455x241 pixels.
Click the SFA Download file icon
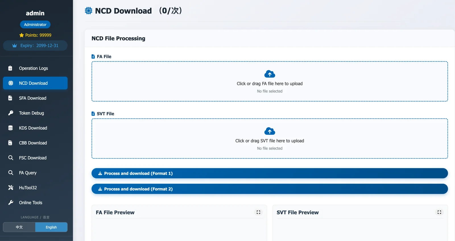(x=10, y=98)
